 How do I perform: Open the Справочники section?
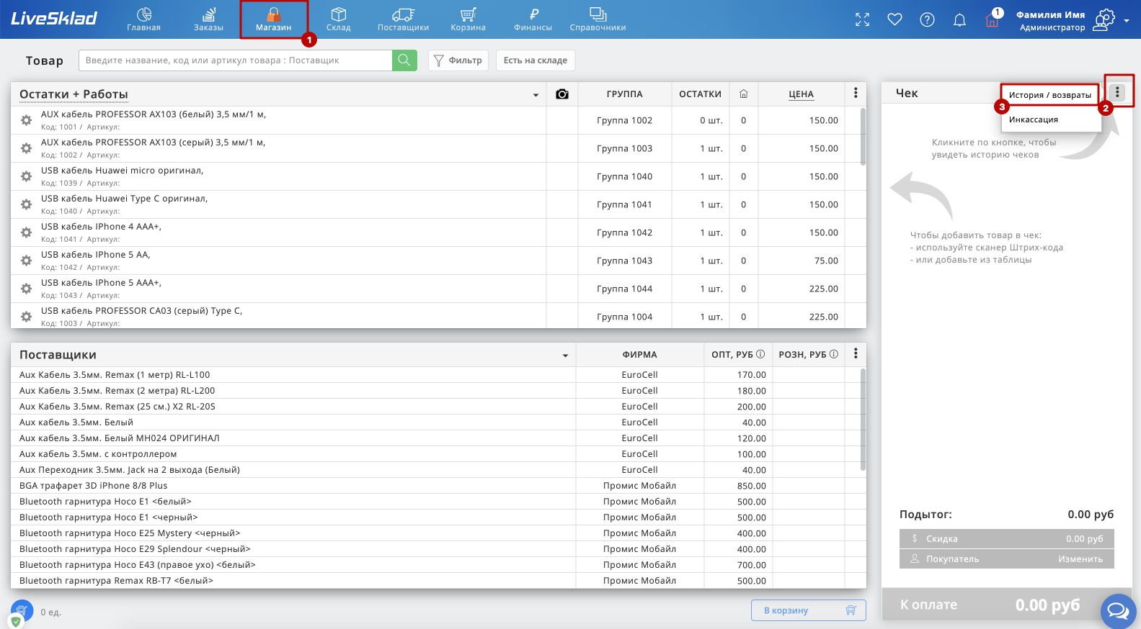pos(598,19)
